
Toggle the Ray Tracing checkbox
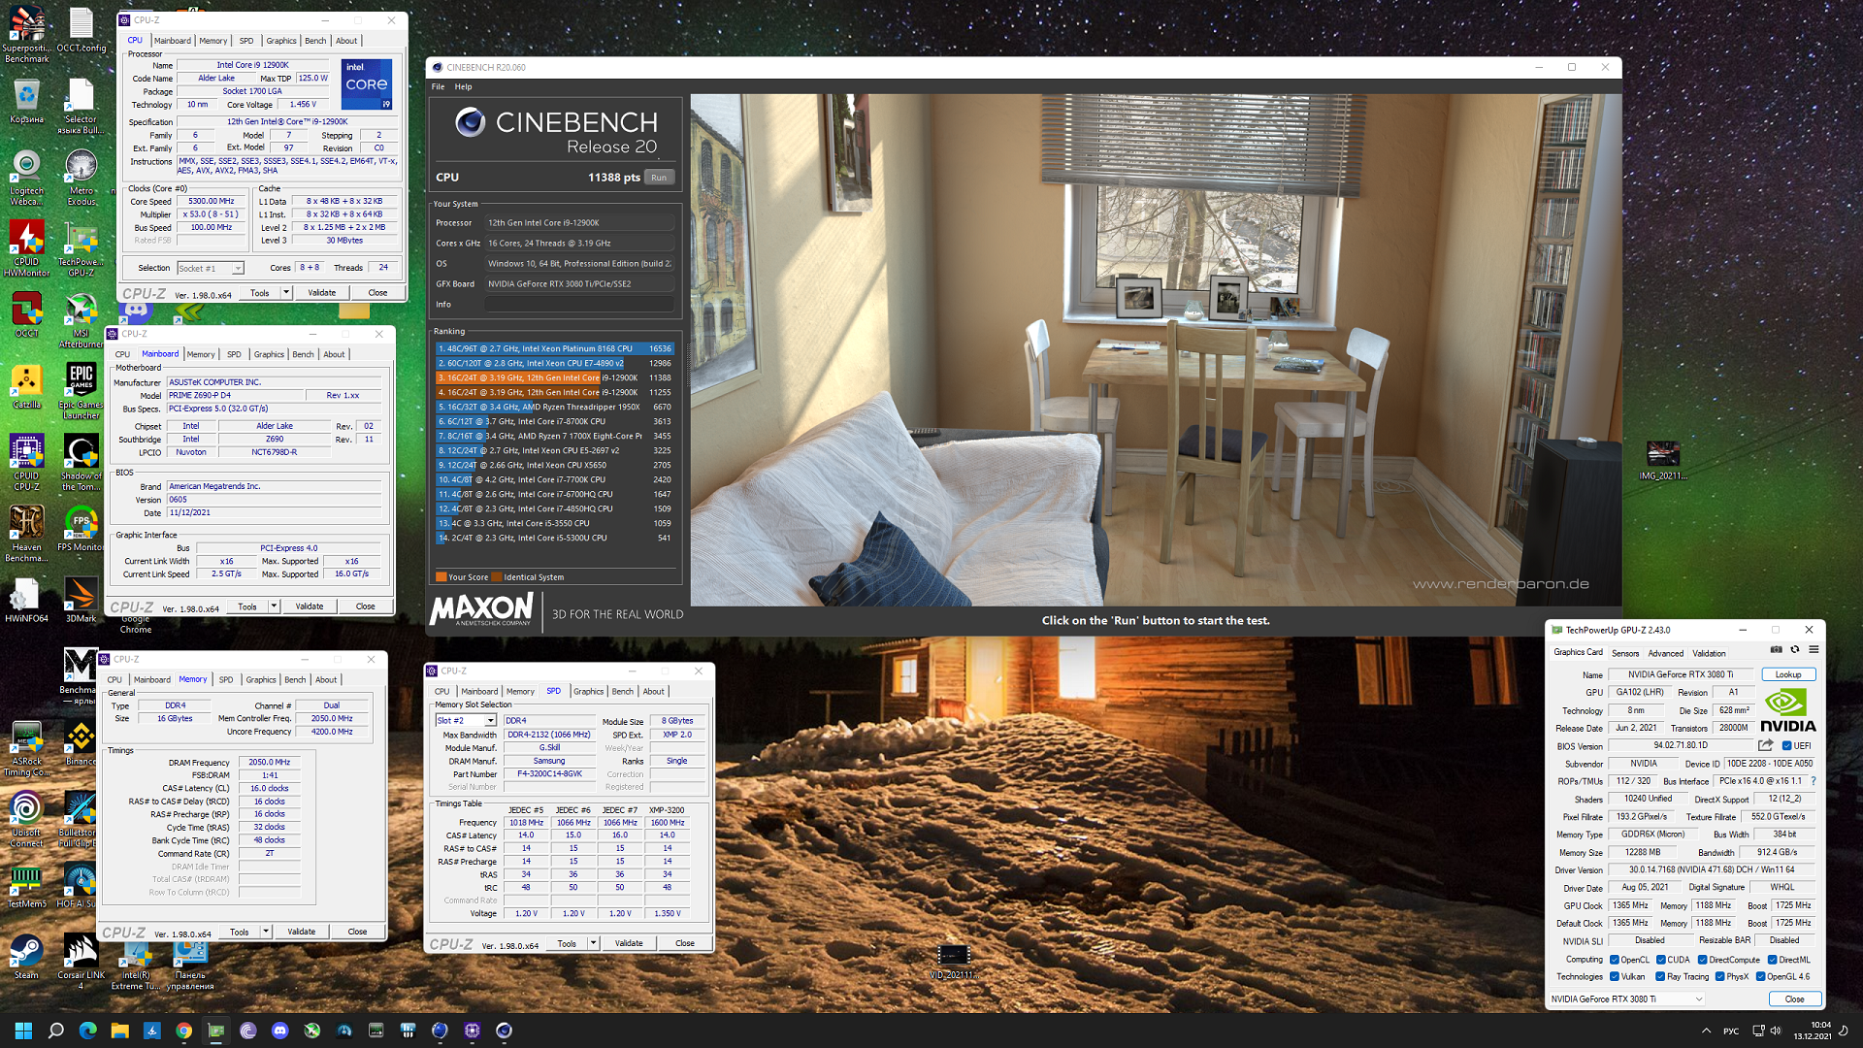(1660, 977)
